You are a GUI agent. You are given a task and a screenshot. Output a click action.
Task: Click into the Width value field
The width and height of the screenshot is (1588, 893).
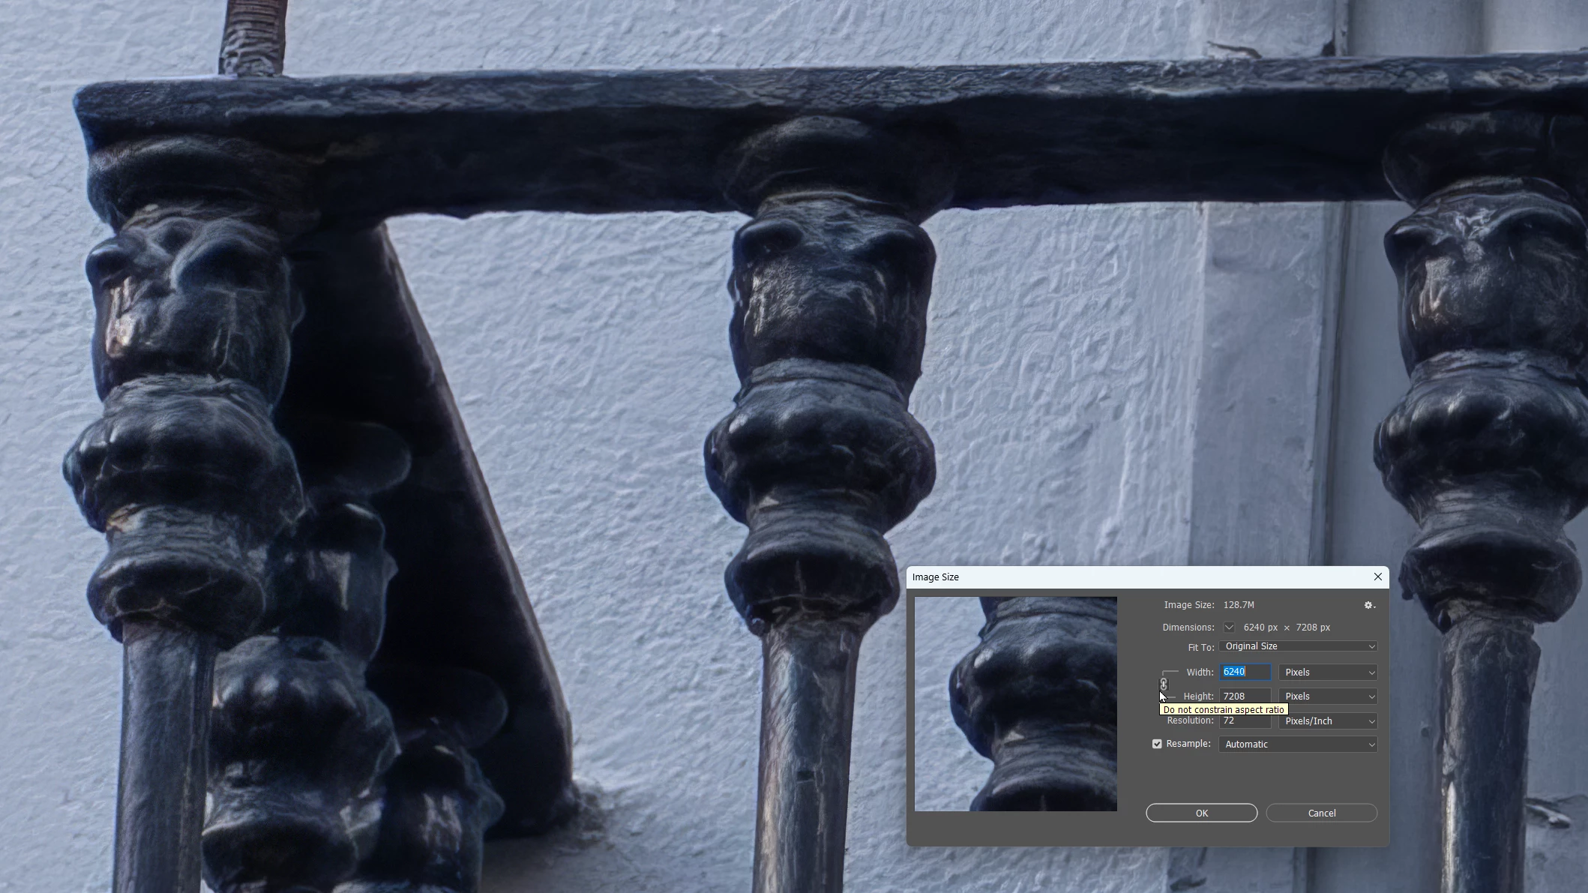coord(1245,673)
